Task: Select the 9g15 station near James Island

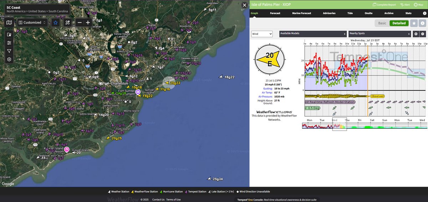Action: click(x=118, y=114)
